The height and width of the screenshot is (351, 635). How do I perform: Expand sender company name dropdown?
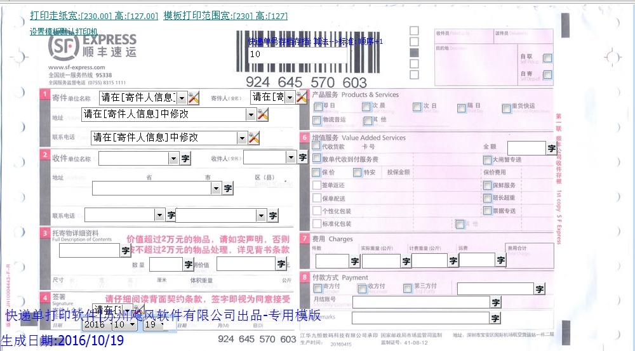[182, 98]
